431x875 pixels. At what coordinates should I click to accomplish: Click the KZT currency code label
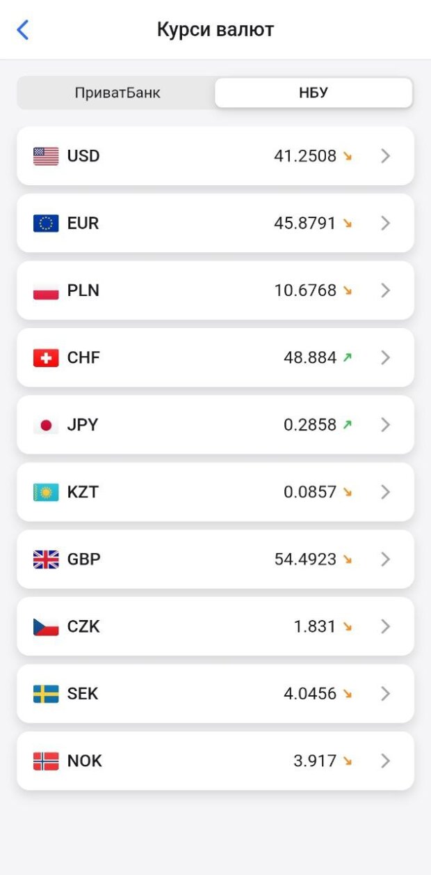83,492
